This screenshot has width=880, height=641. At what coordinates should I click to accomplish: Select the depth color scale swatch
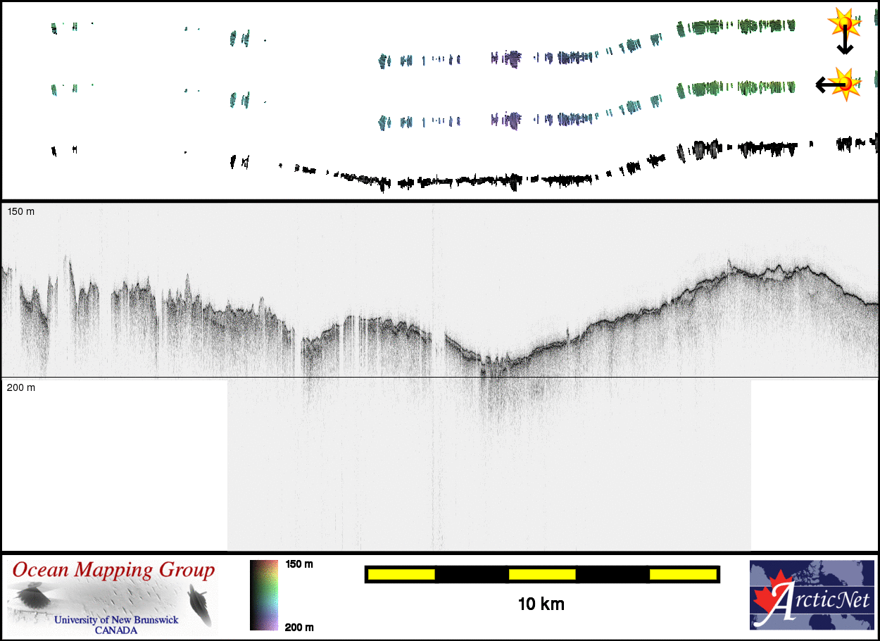264,595
